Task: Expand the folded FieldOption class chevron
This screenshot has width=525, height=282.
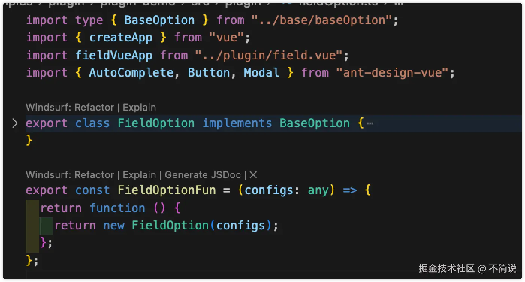Action: pos(15,123)
